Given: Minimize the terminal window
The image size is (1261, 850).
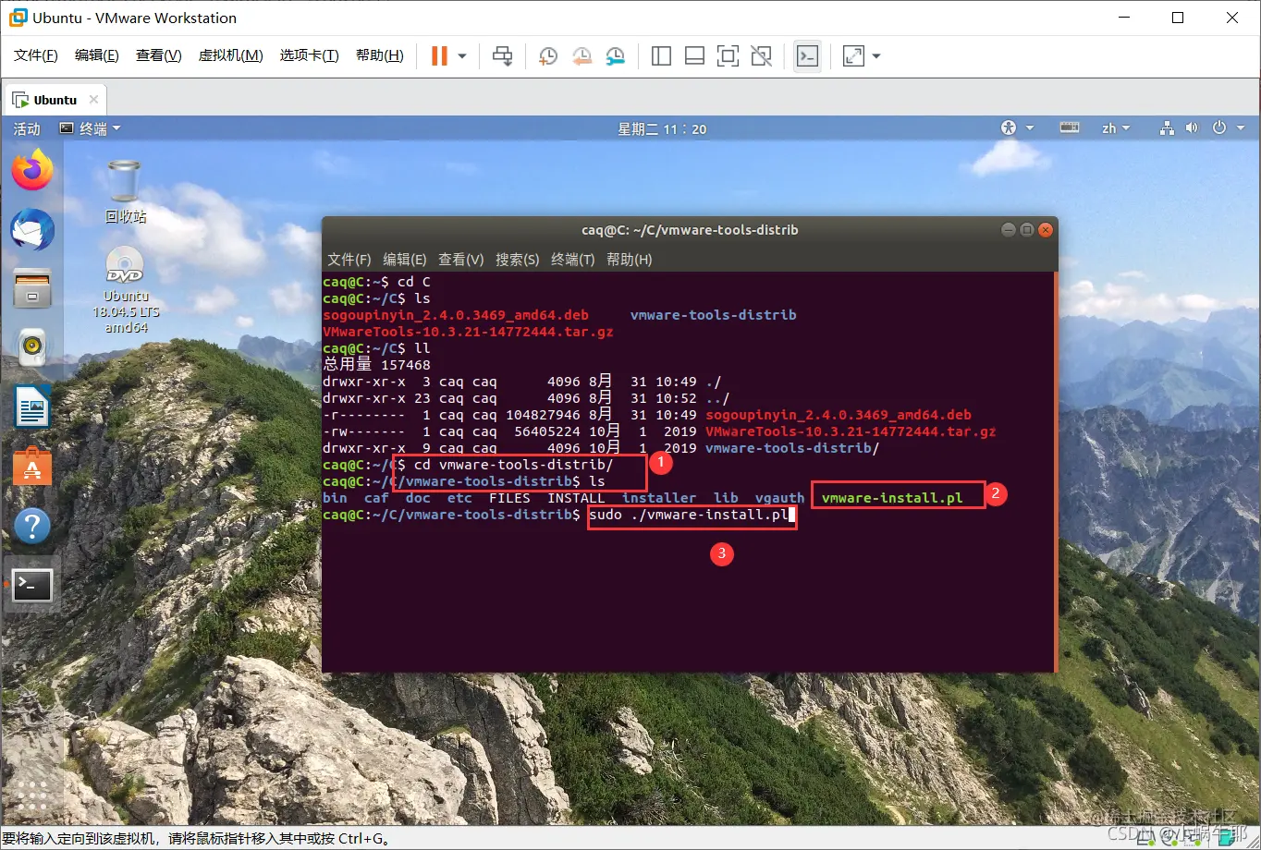Looking at the screenshot, I should [x=1009, y=230].
